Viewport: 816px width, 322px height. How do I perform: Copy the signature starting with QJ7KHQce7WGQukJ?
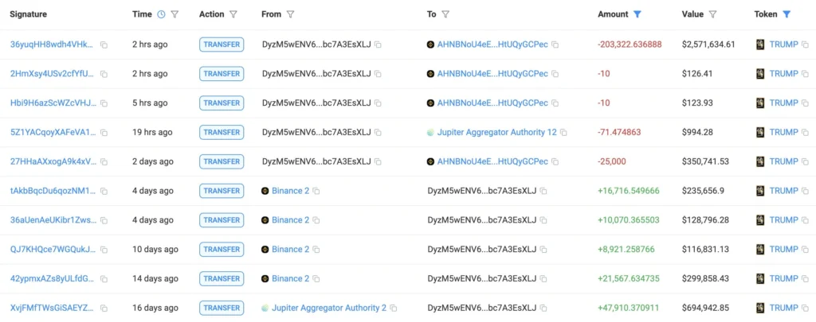pos(103,250)
